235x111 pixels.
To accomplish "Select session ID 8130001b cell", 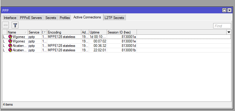I will point(129,50).
